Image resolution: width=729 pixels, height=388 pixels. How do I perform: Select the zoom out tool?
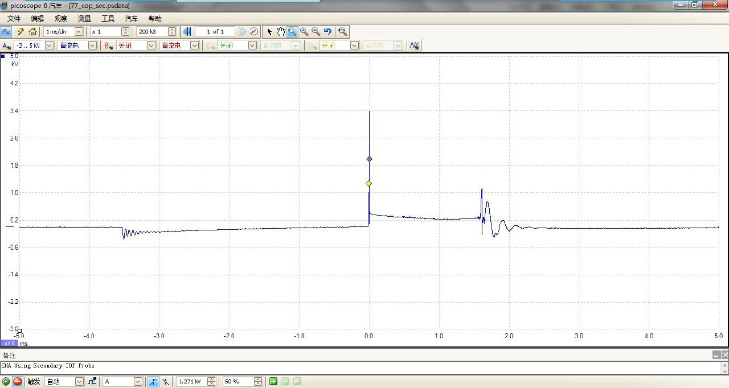316,32
